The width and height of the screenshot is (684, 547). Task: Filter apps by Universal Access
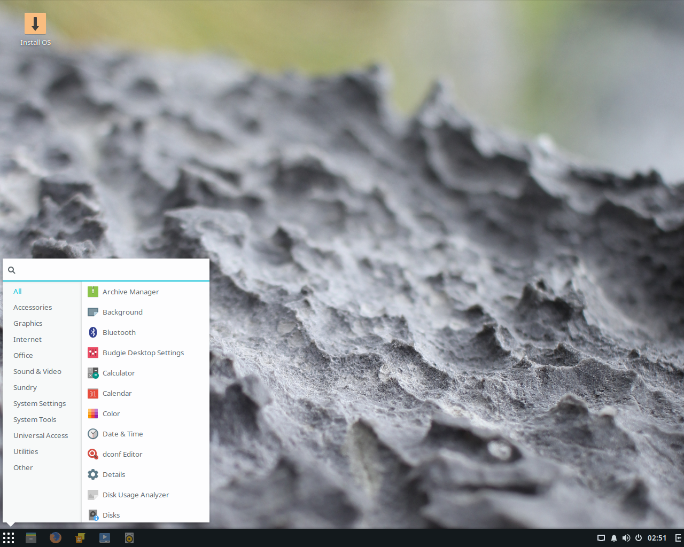(42, 435)
